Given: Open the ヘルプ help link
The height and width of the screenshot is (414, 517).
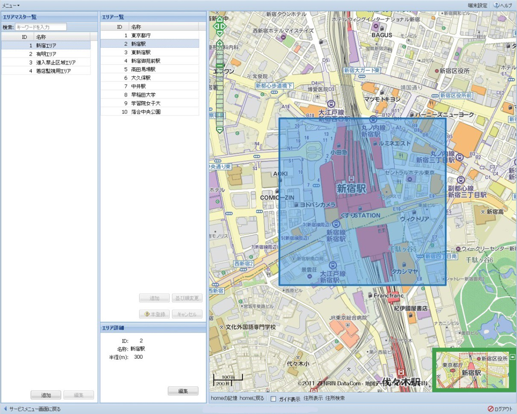Looking at the screenshot, I should pos(503,6).
